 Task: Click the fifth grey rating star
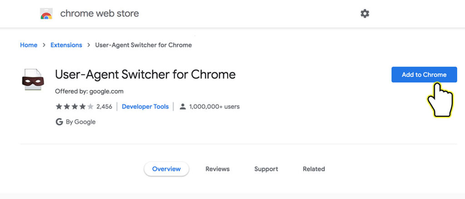(90, 107)
